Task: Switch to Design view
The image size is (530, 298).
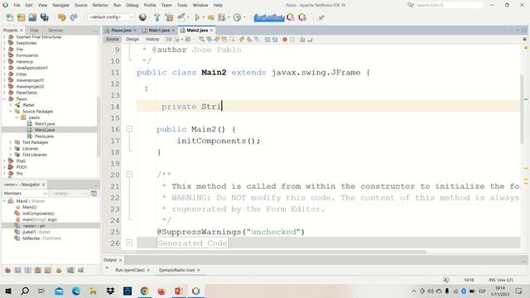Action: (132, 39)
